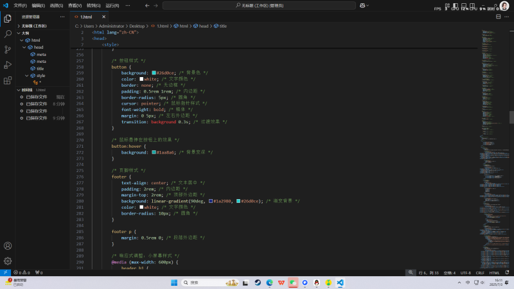514x289 pixels.
Task: Open the Extensions view
Action: pos(8,80)
